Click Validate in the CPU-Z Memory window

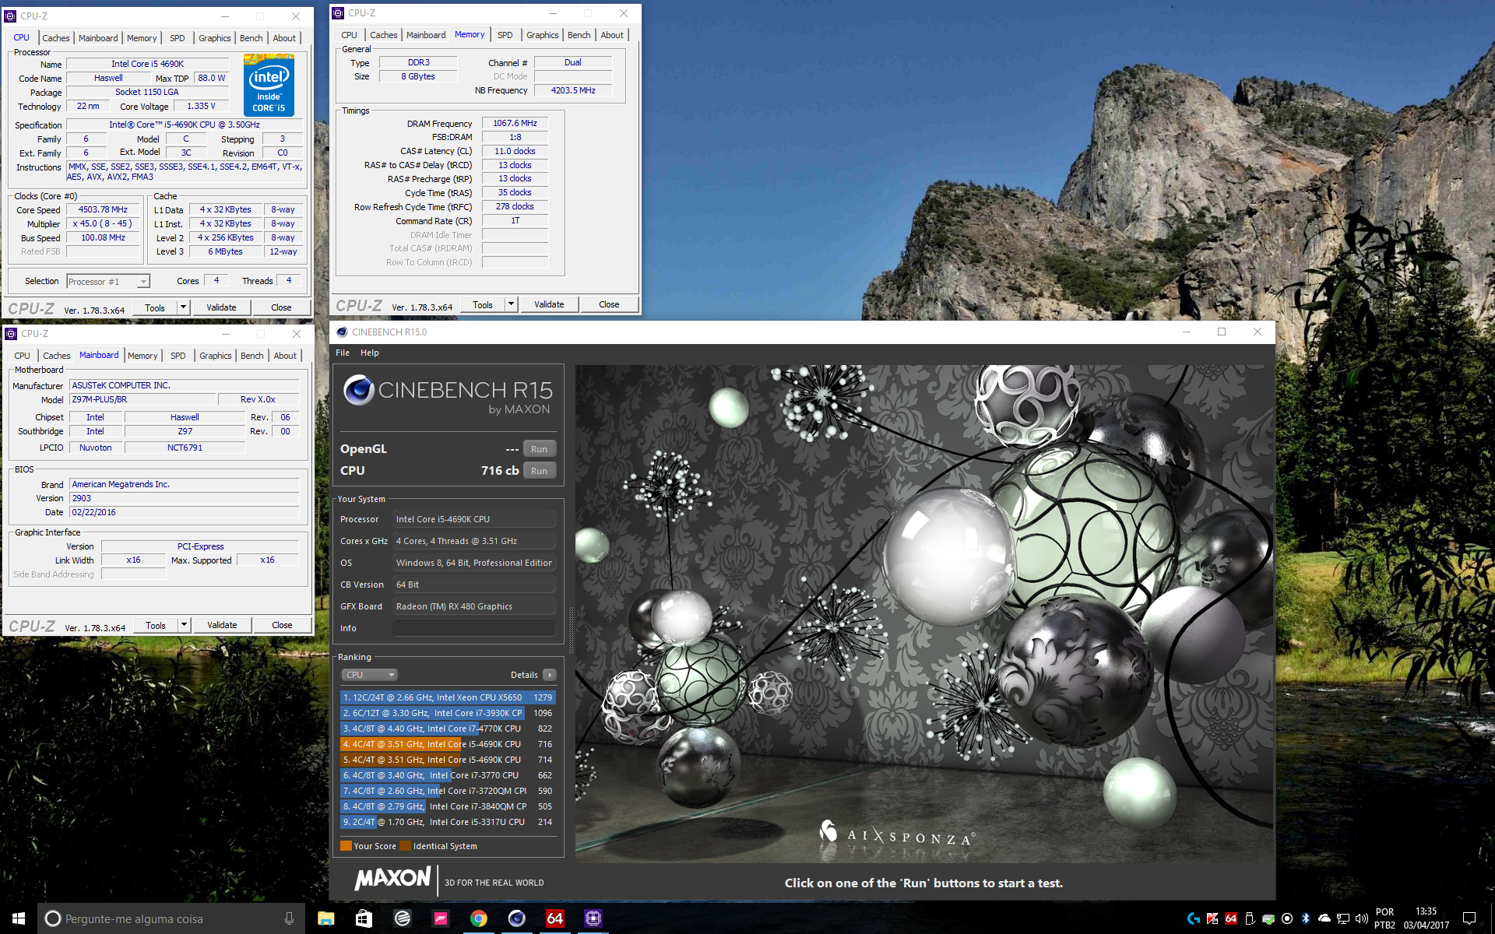[x=549, y=304]
